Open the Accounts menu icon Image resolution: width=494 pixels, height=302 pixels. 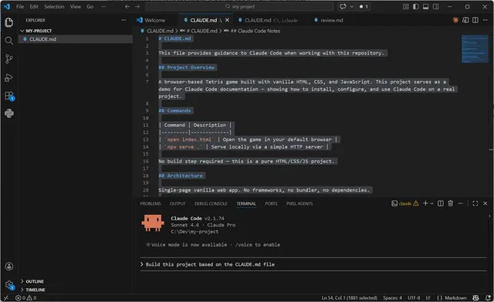coord(9,266)
